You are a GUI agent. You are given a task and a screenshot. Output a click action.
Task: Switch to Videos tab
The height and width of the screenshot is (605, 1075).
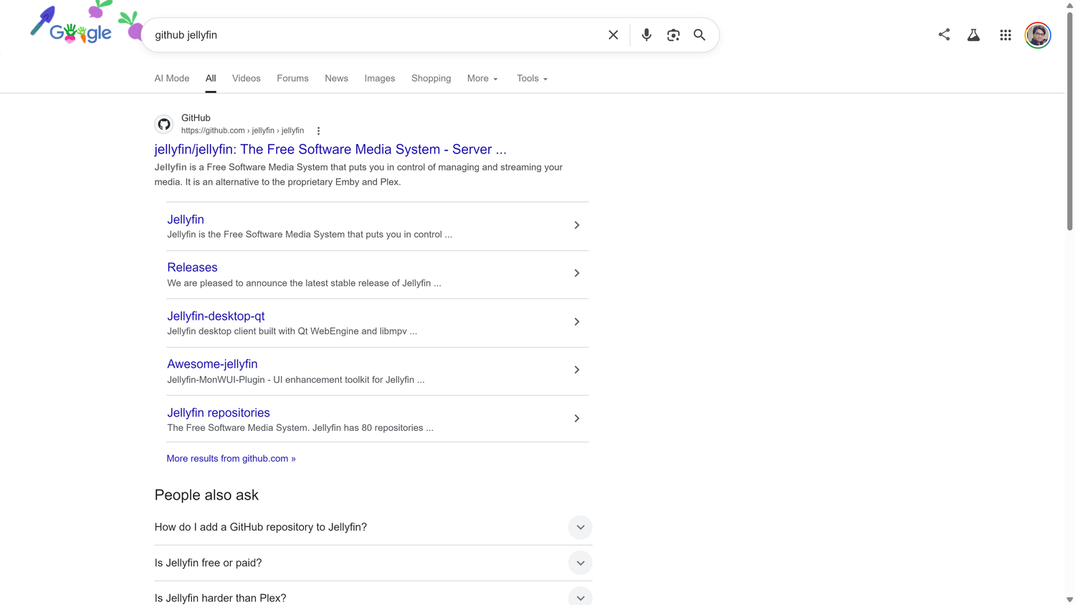click(246, 78)
